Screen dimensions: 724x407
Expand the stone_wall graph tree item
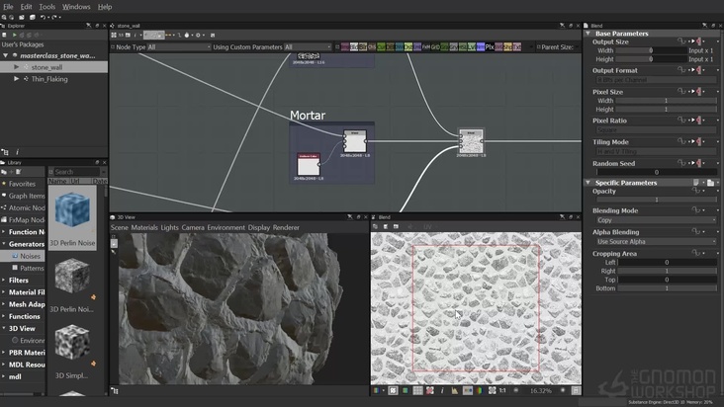pyautogui.click(x=16, y=67)
